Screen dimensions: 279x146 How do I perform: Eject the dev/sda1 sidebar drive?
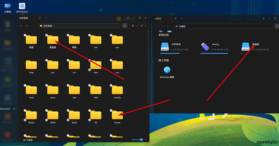pyautogui.click(x=15, y=108)
